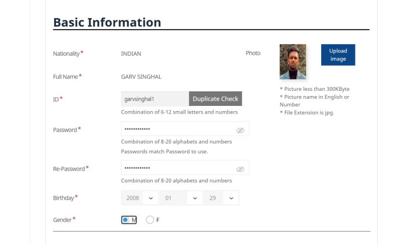This screenshot has height=245, width=408.
Task: Click the Upload image button
Action: (x=337, y=55)
